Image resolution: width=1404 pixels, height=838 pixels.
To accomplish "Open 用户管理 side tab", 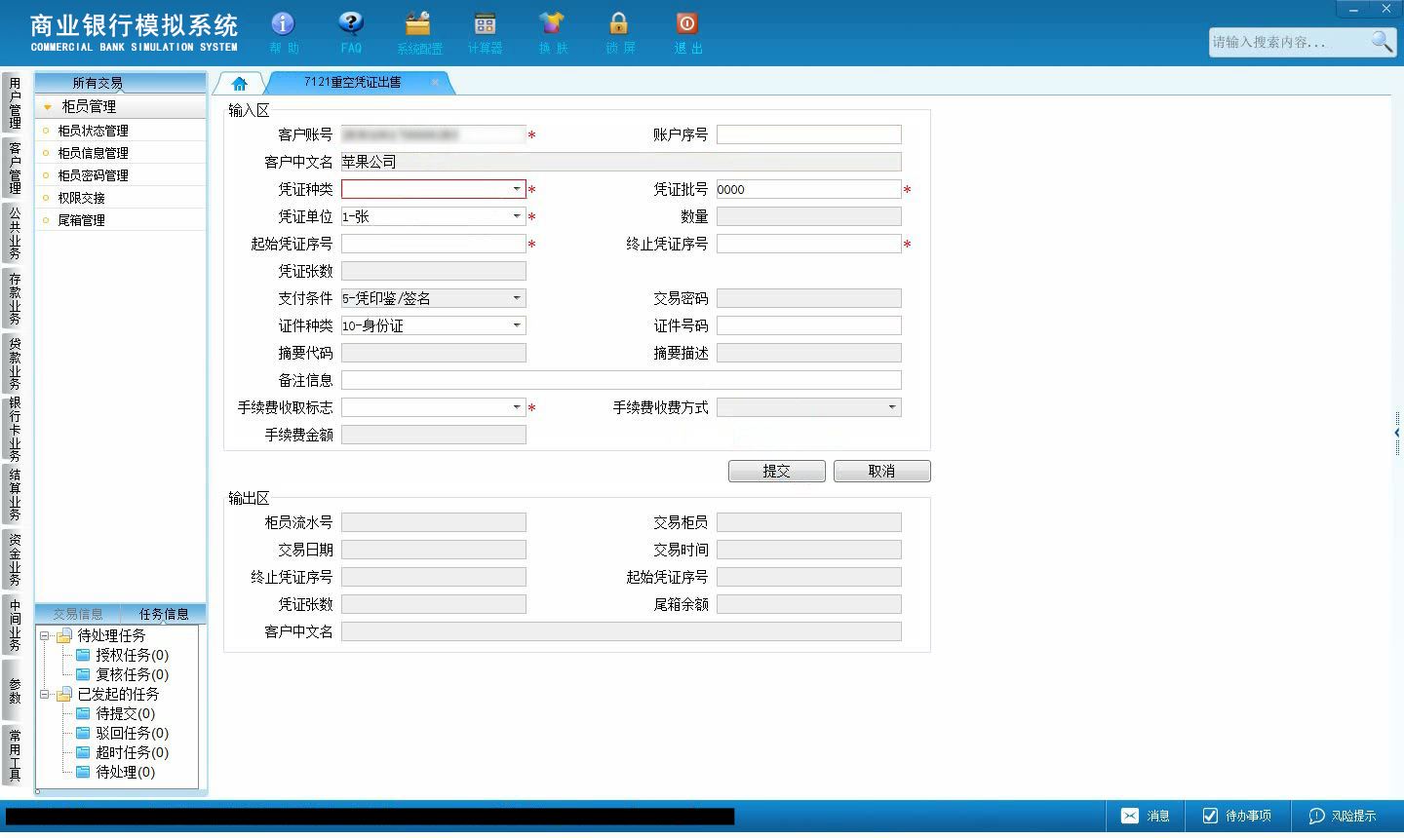I will 15,103.
